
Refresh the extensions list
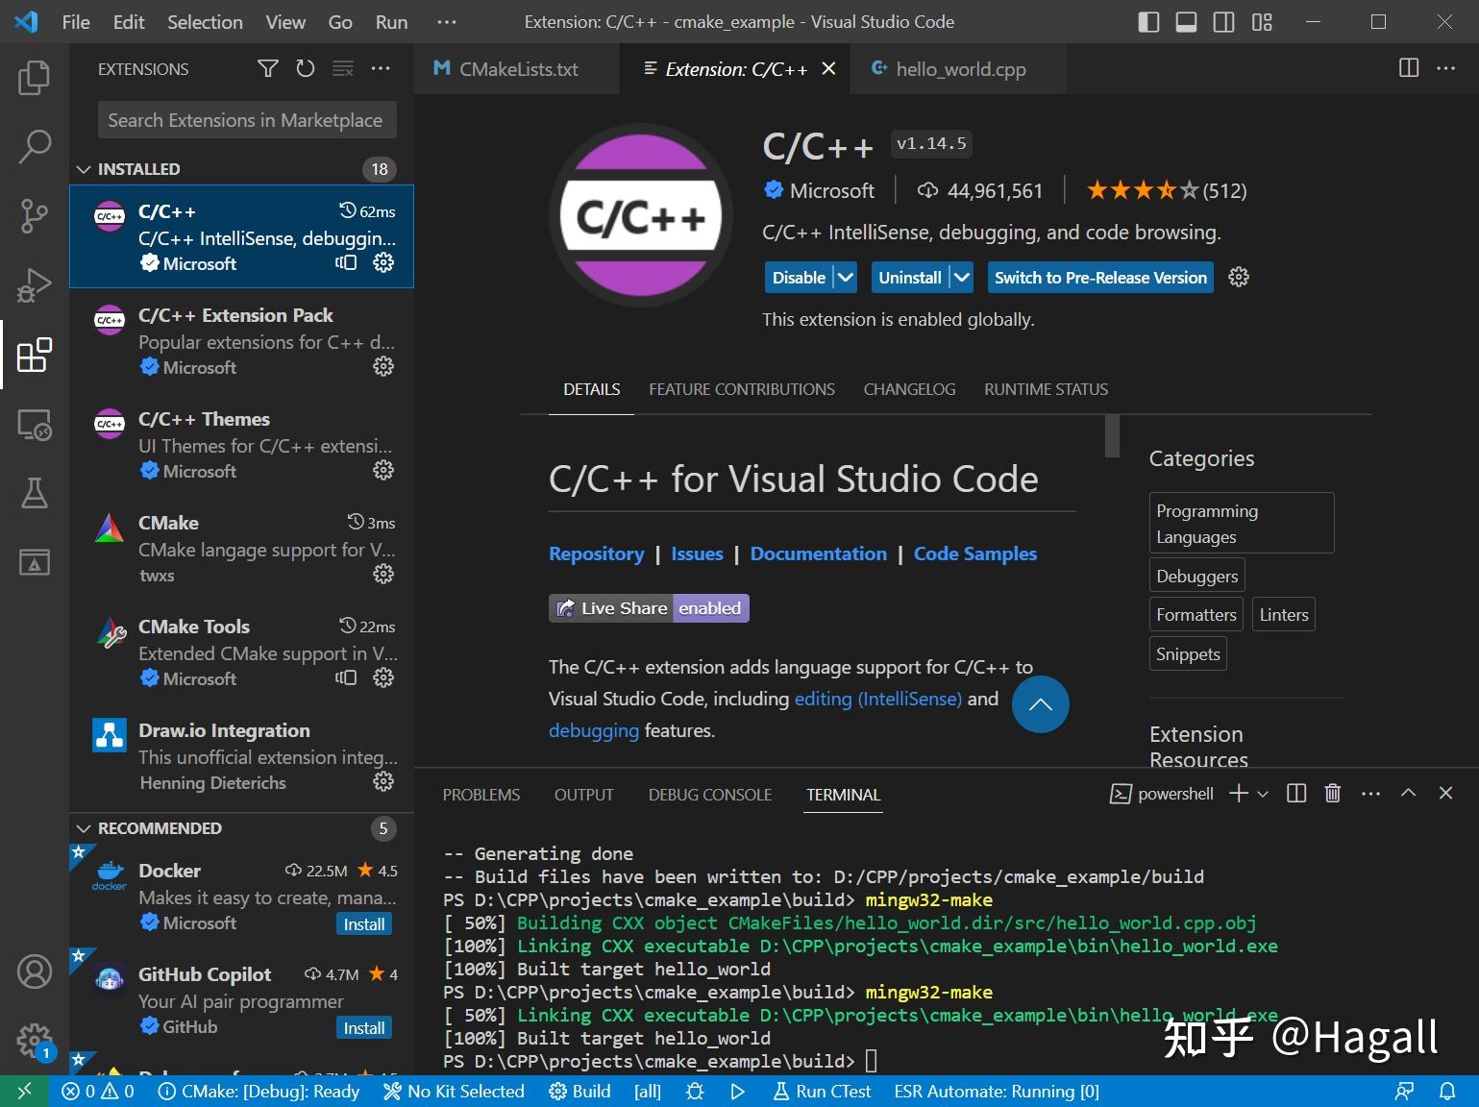tap(305, 68)
